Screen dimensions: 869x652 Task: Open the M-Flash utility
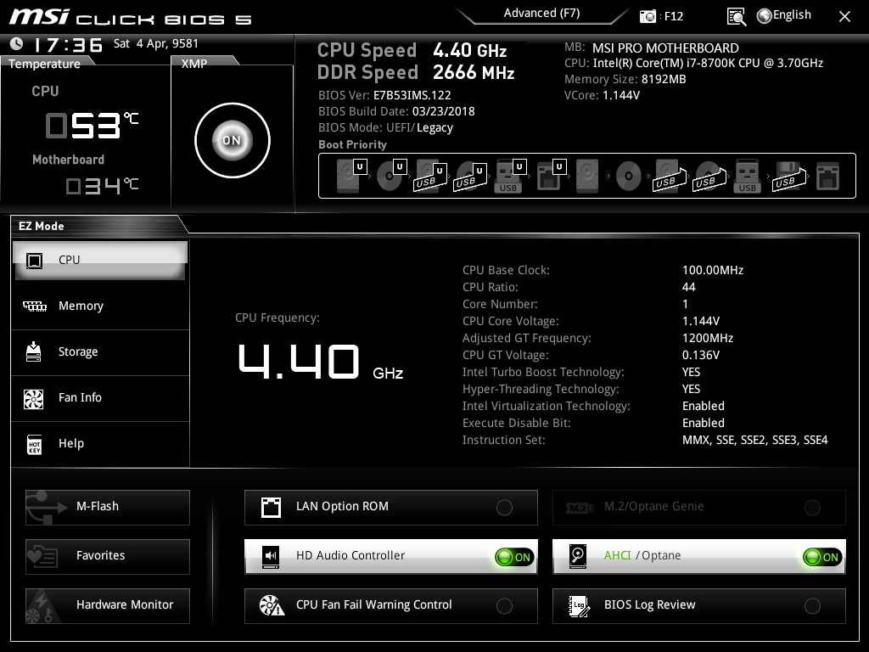tap(108, 507)
